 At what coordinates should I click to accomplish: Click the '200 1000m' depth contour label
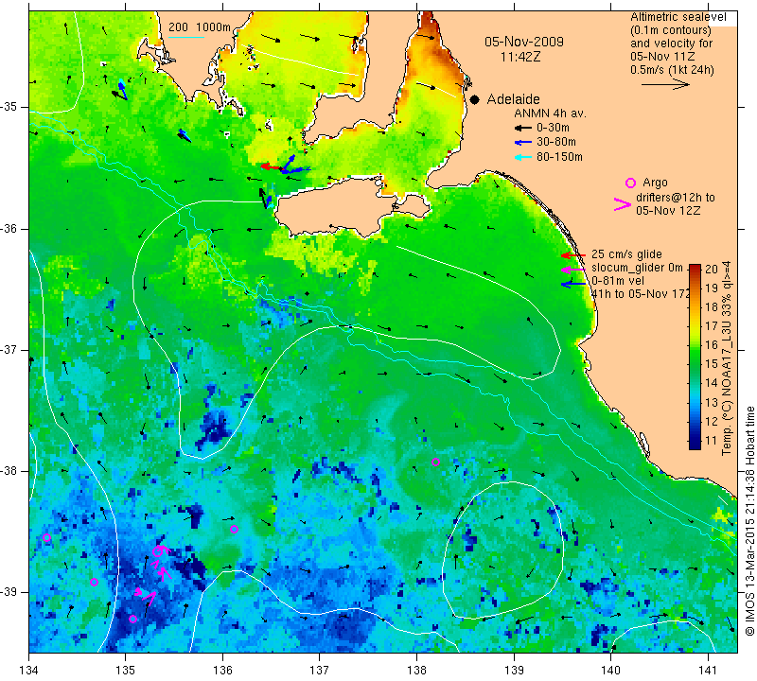[x=200, y=27]
